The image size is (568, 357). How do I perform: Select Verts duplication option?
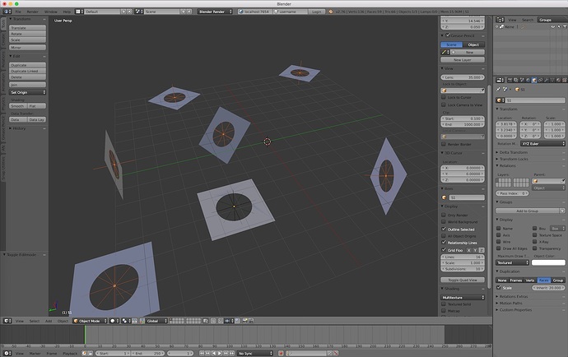[530, 280]
